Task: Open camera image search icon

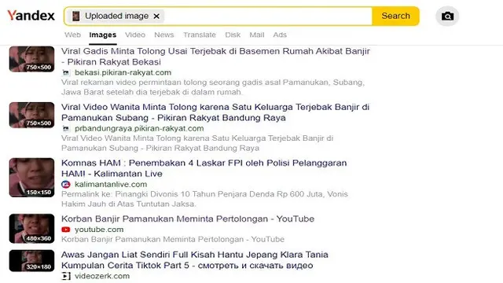Action: (447, 16)
